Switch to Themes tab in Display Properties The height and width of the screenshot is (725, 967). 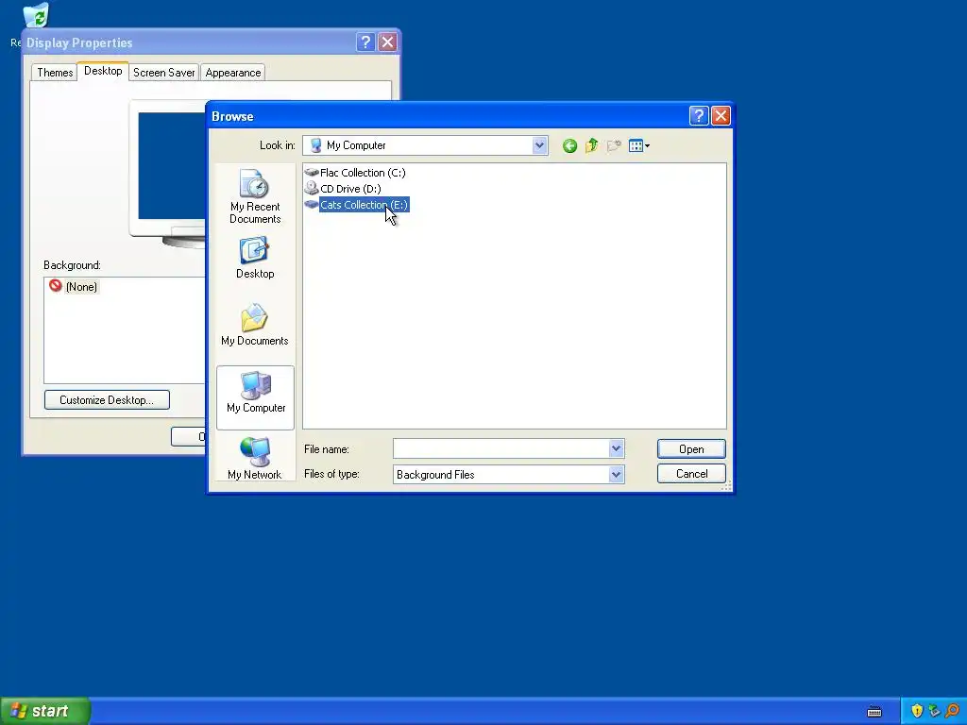coord(55,73)
